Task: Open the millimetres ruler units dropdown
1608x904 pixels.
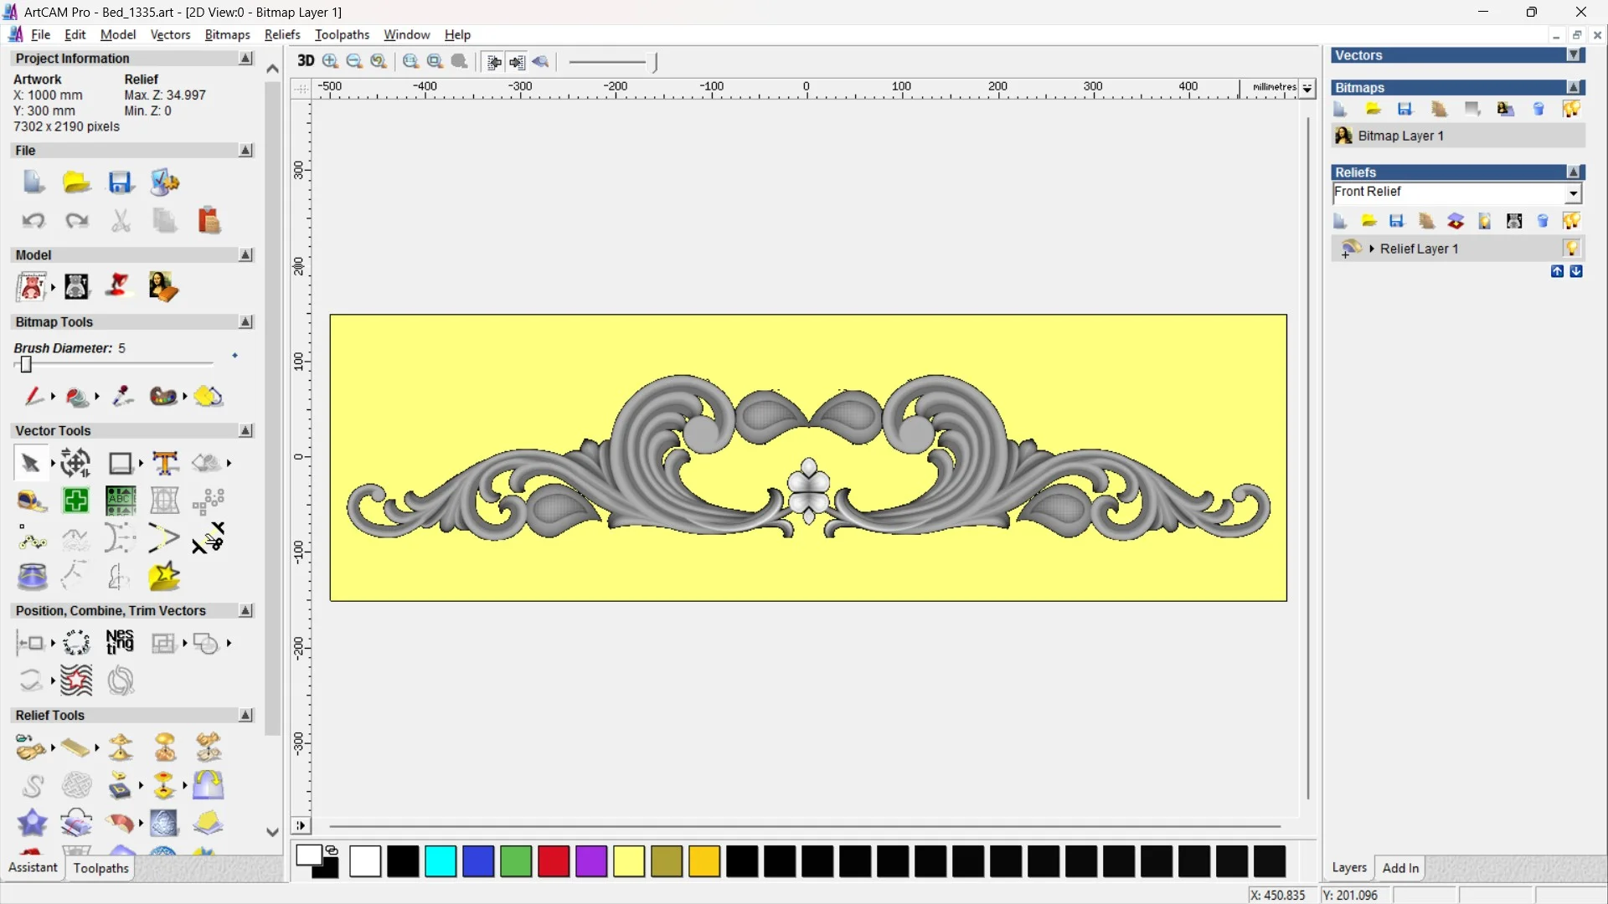Action: 1307,88
